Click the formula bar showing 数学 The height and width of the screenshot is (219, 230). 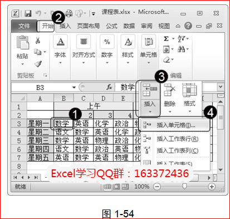tap(128, 87)
